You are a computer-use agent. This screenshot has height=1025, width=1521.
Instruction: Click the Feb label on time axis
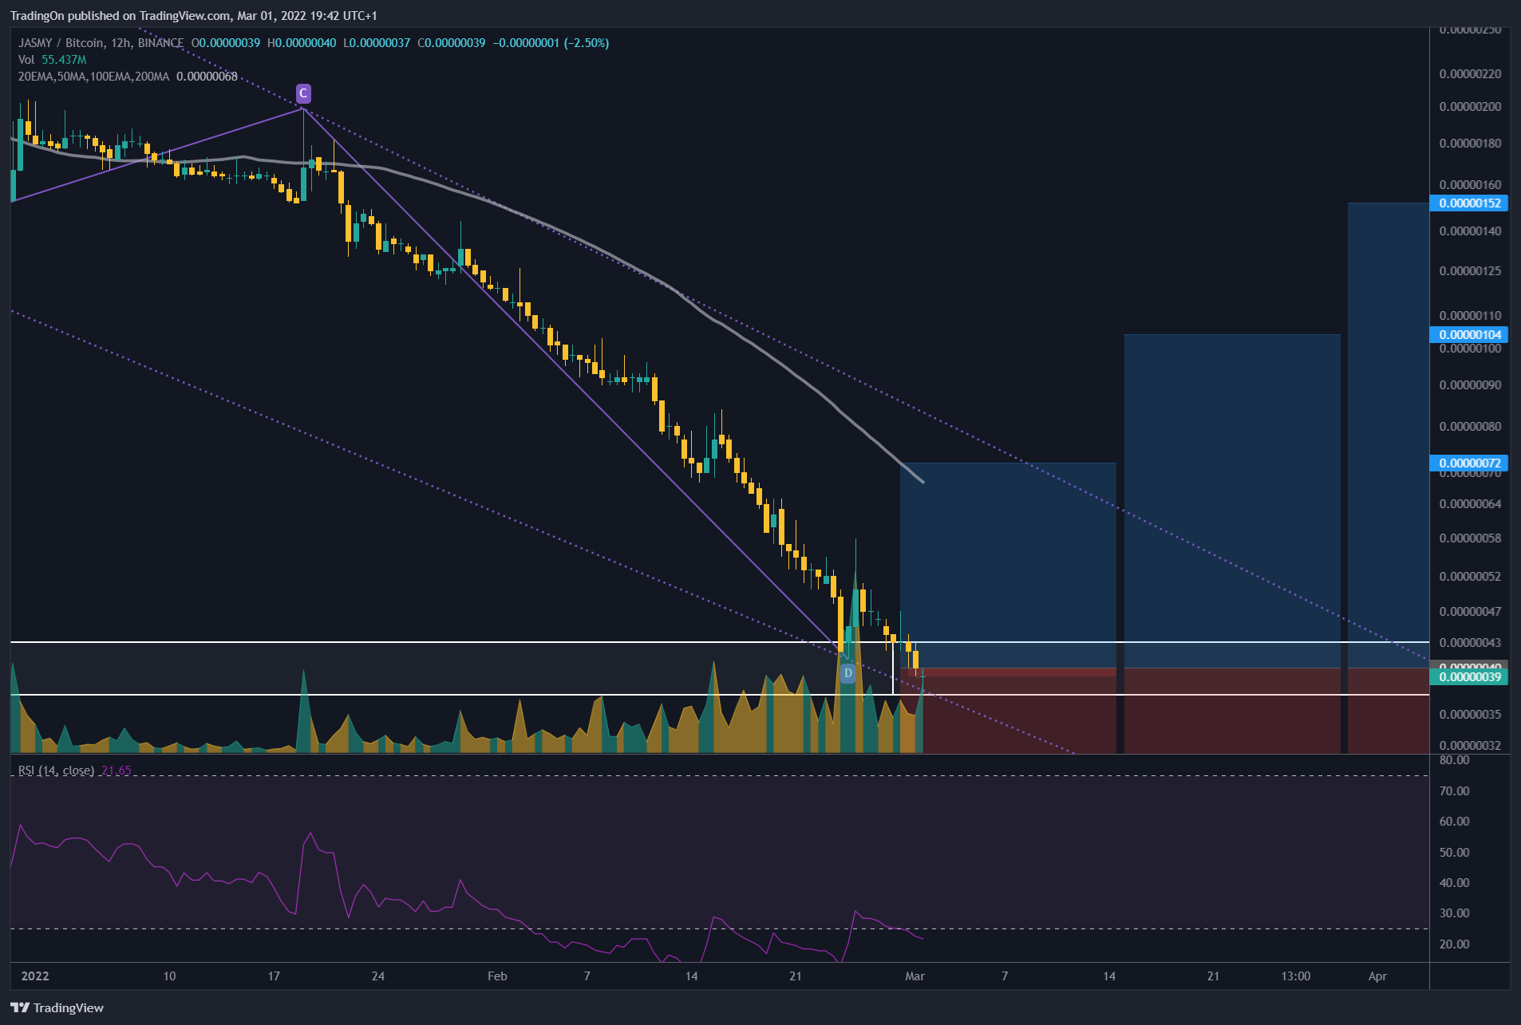click(497, 976)
